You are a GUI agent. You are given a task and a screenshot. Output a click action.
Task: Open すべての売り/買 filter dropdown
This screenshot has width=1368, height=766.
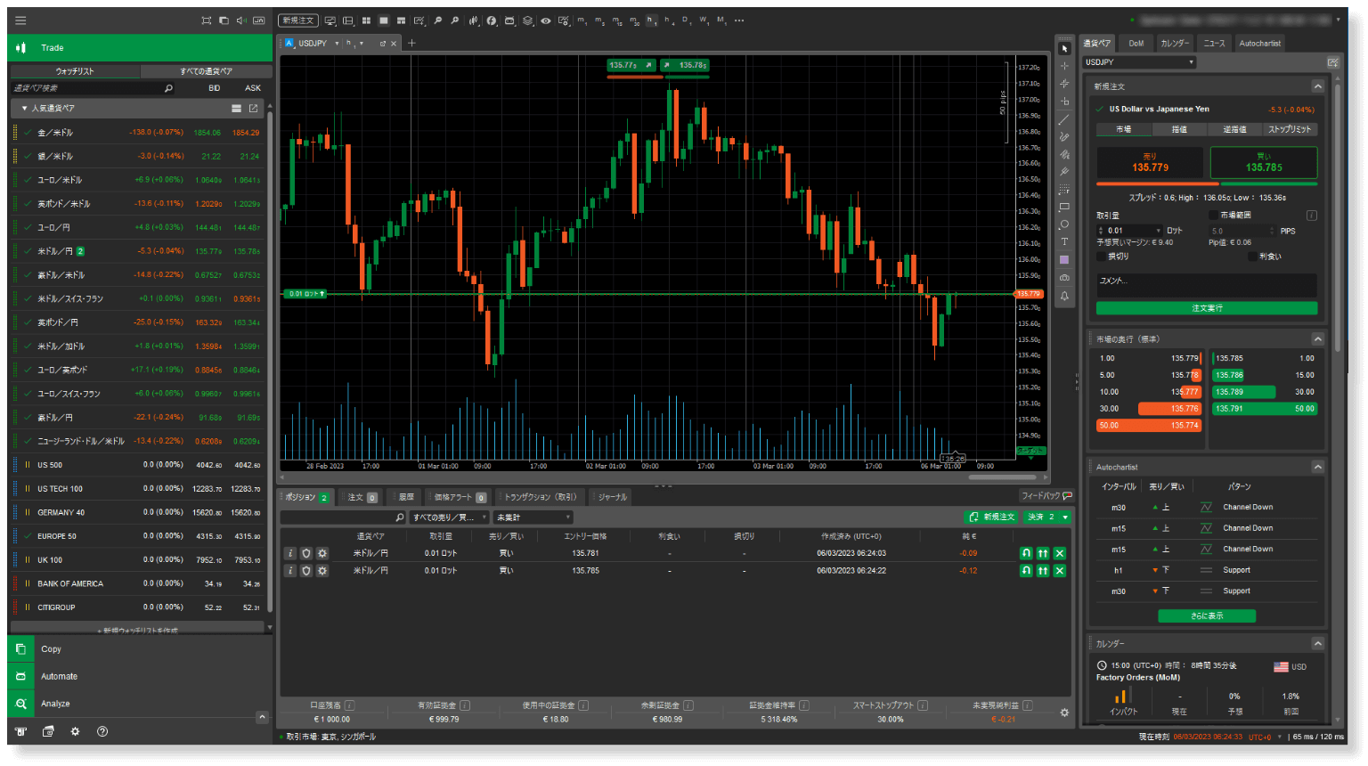[x=450, y=517]
